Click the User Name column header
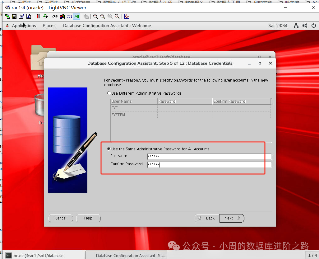 point(134,101)
